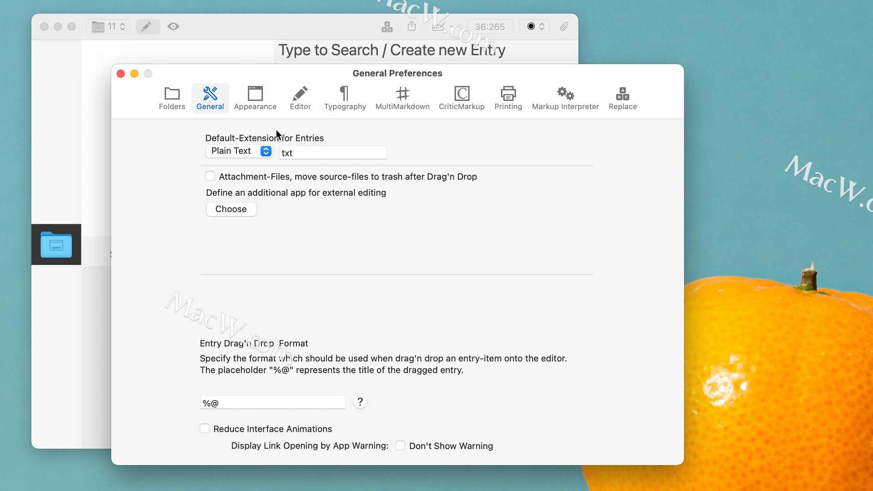Viewport: 873px width, 491px height.
Task: Select the General preferences tab
Action: click(x=210, y=98)
